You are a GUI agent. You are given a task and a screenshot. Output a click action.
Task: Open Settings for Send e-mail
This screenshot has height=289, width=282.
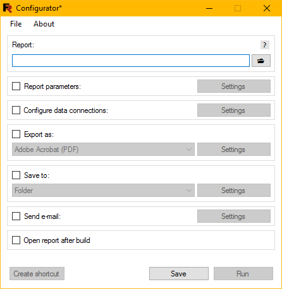click(x=234, y=216)
